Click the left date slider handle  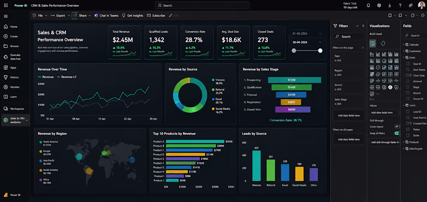294,50
